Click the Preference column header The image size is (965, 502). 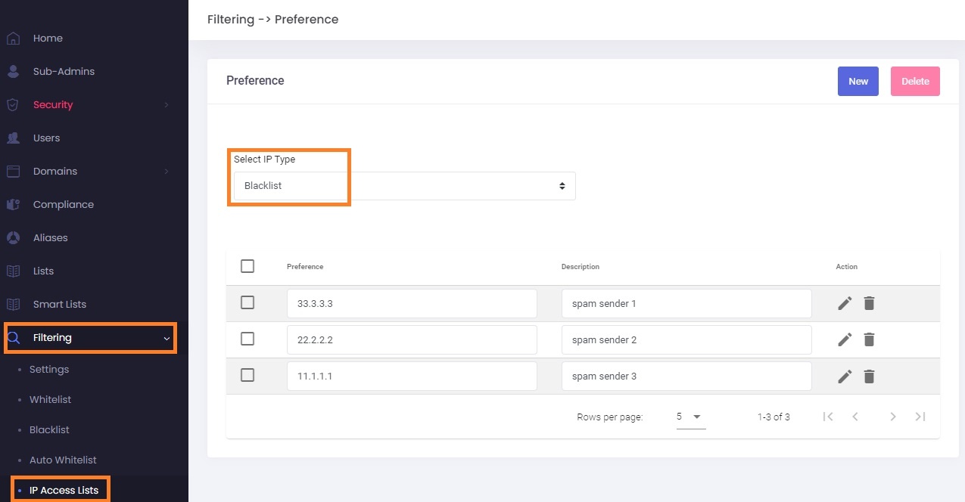[305, 267]
